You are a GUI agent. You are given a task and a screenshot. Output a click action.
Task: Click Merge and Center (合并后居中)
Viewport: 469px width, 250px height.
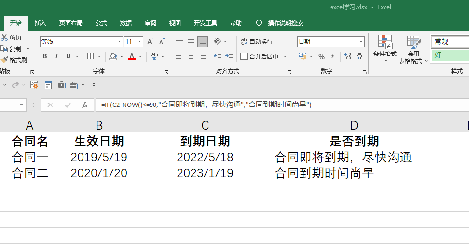tap(260, 56)
